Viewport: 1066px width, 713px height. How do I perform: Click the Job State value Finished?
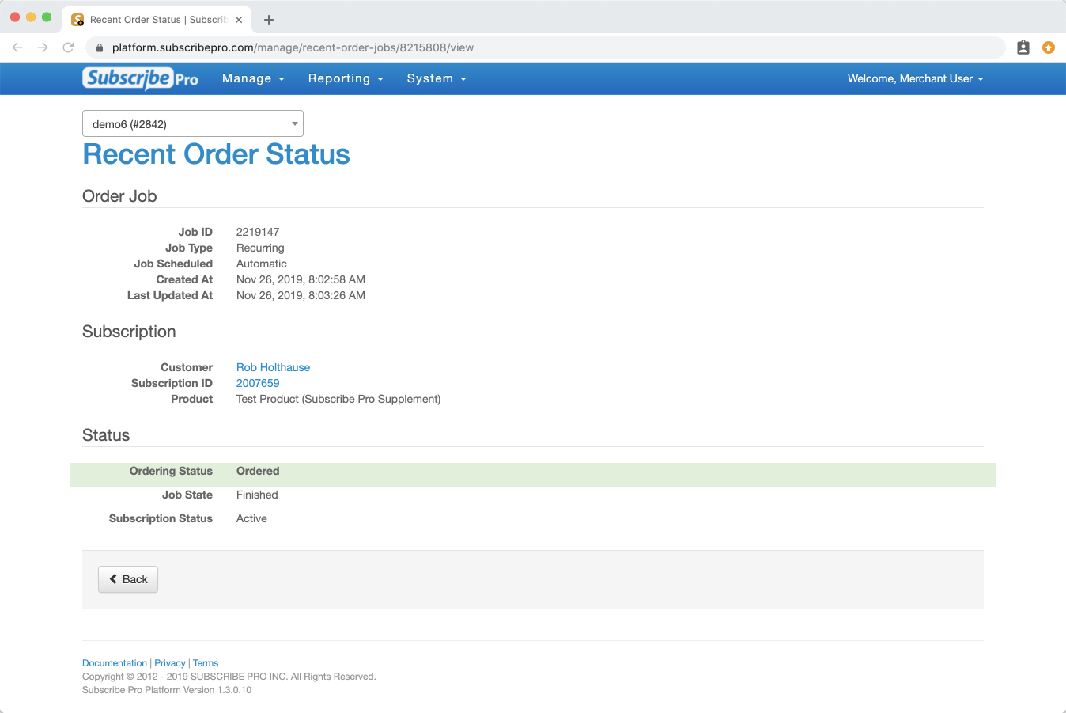(x=257, y=495)
